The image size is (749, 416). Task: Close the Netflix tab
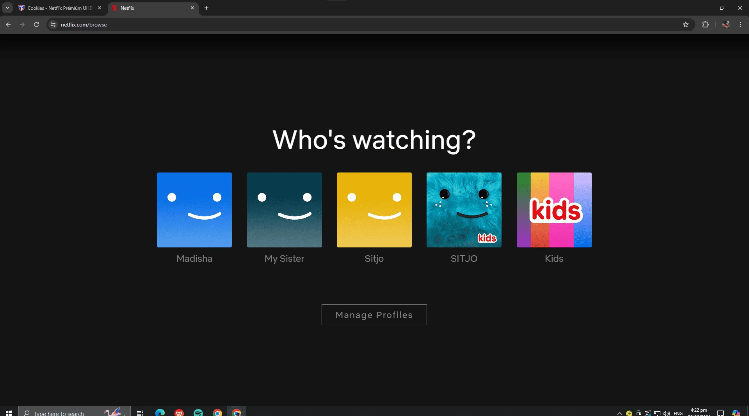(192, 8)
